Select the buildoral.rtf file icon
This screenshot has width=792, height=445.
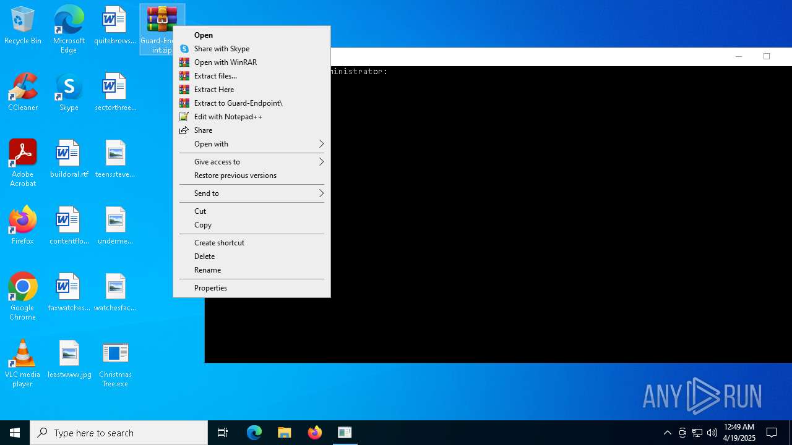coord(69,159)
